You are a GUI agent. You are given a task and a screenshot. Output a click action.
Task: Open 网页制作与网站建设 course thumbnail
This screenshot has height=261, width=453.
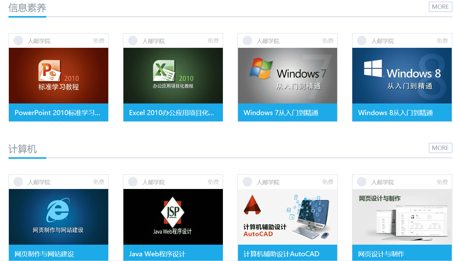coord(59,217)
